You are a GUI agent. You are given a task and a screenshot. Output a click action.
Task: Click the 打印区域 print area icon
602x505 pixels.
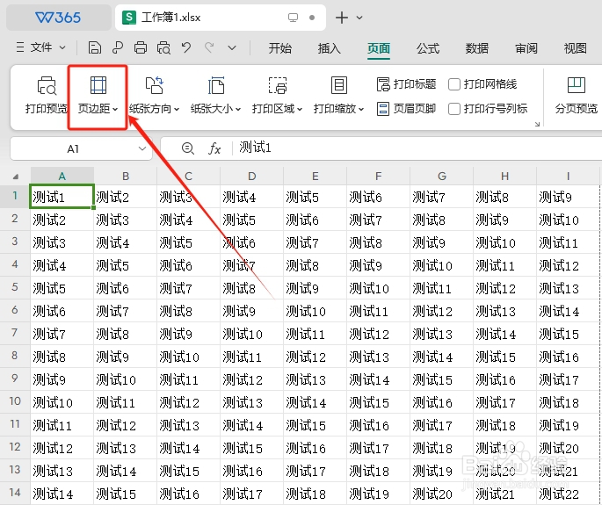(278, 85)
